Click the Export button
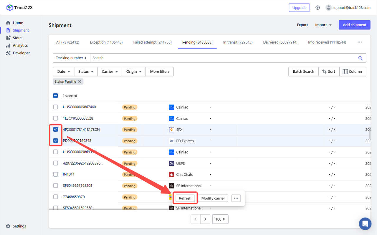Screen dimensions: 377x235 coord(302,25)
